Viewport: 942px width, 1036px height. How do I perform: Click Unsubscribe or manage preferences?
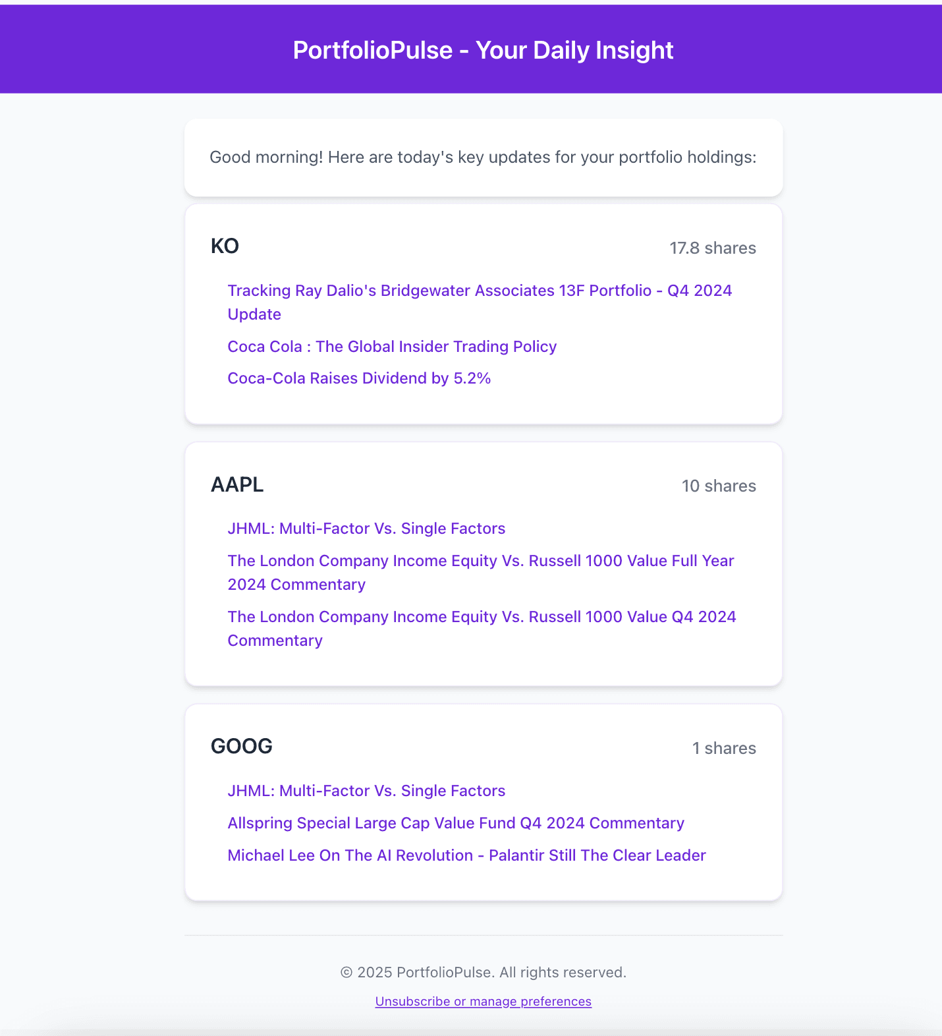tap(483, 1001)
